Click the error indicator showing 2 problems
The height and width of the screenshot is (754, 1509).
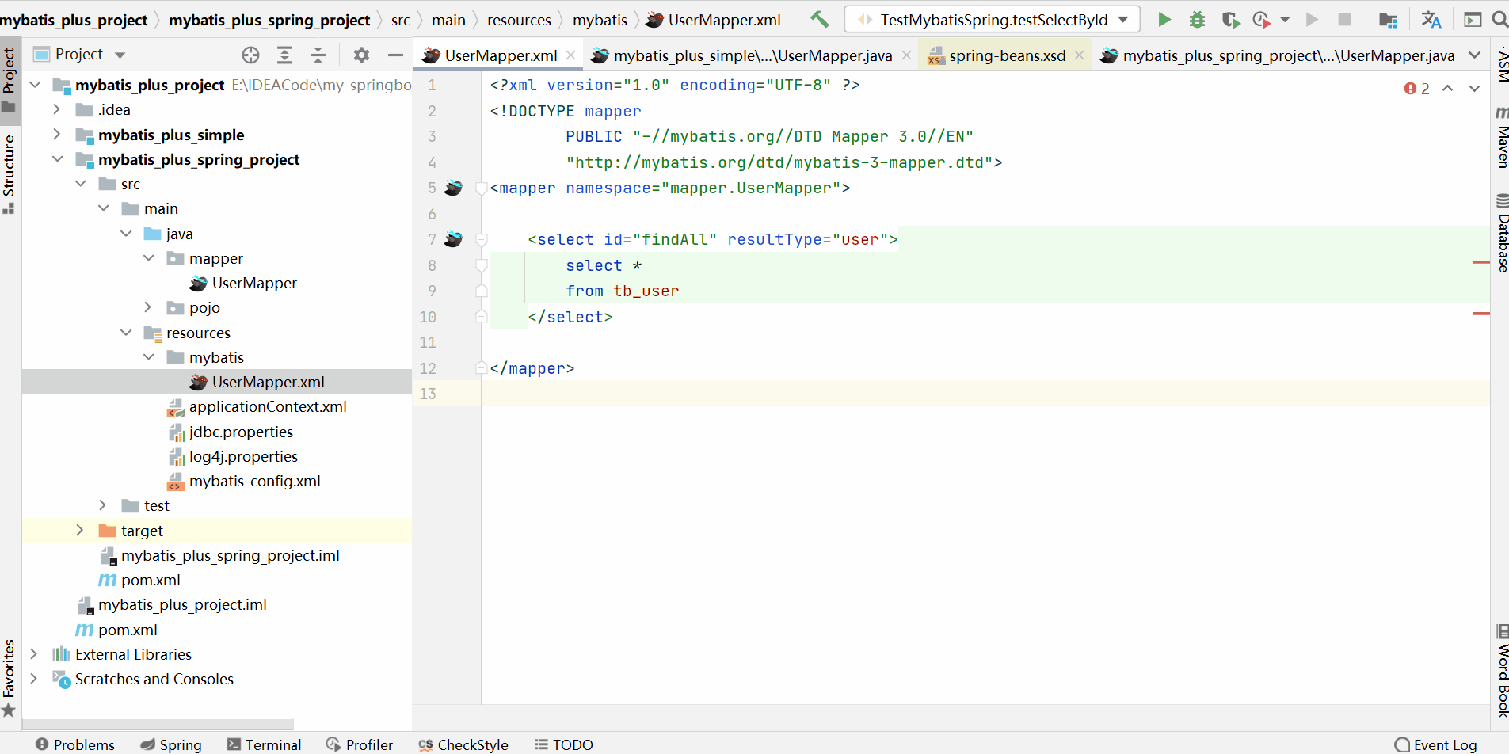[1417, 89]
